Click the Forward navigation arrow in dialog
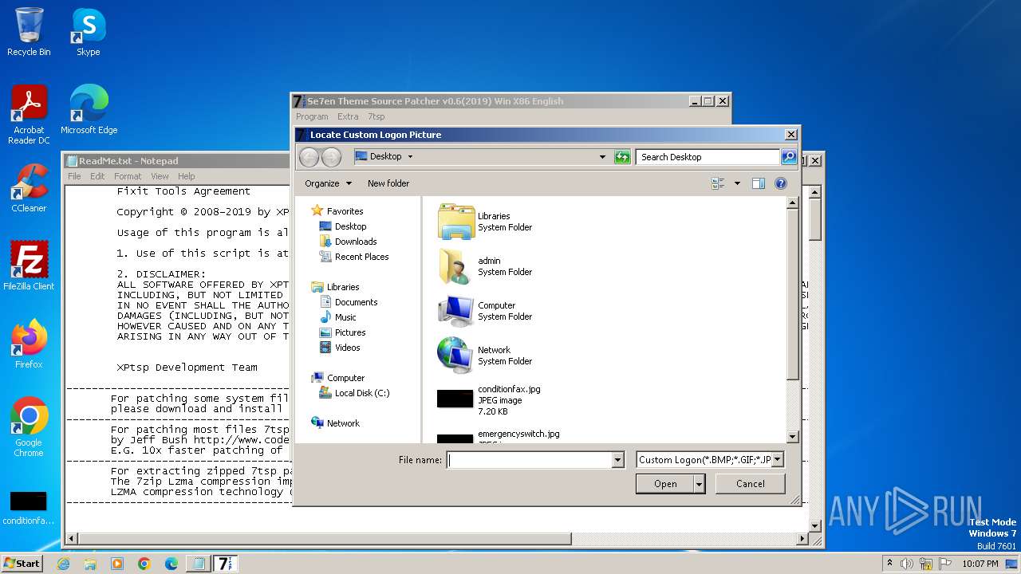This screenshot has height=574, width=1021. (331, 157)
